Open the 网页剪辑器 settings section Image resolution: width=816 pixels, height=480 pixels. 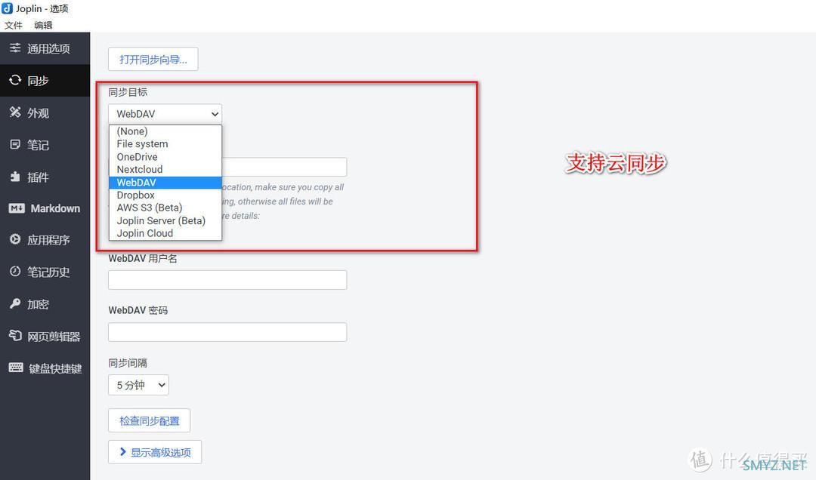coord(45,336)
